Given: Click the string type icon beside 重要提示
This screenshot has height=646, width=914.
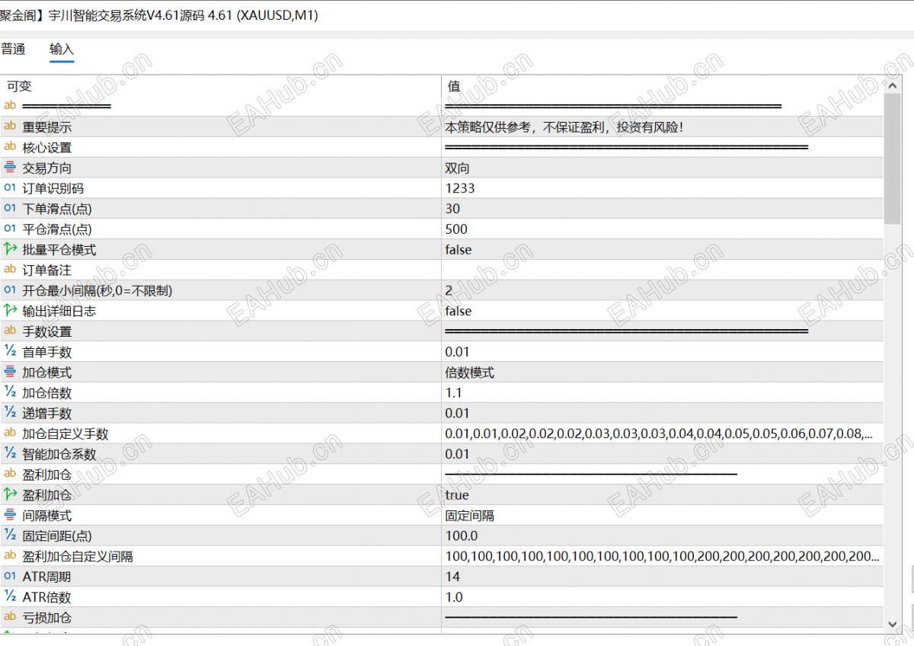Looking at the screenshot, I should (x=10, y=126).
